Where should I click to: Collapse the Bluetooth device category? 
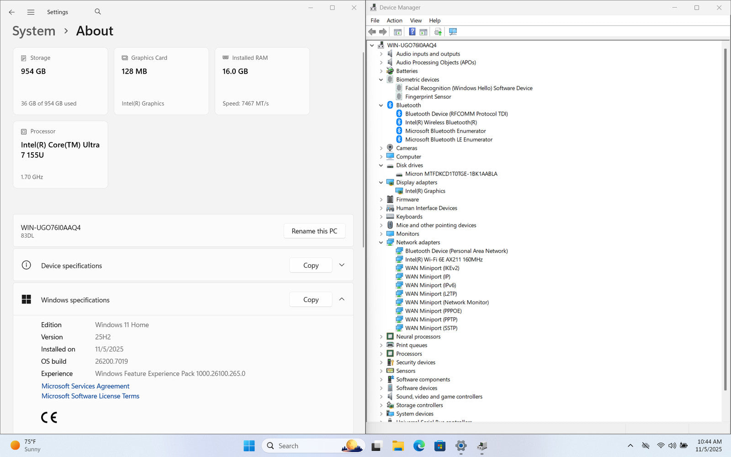381,106
